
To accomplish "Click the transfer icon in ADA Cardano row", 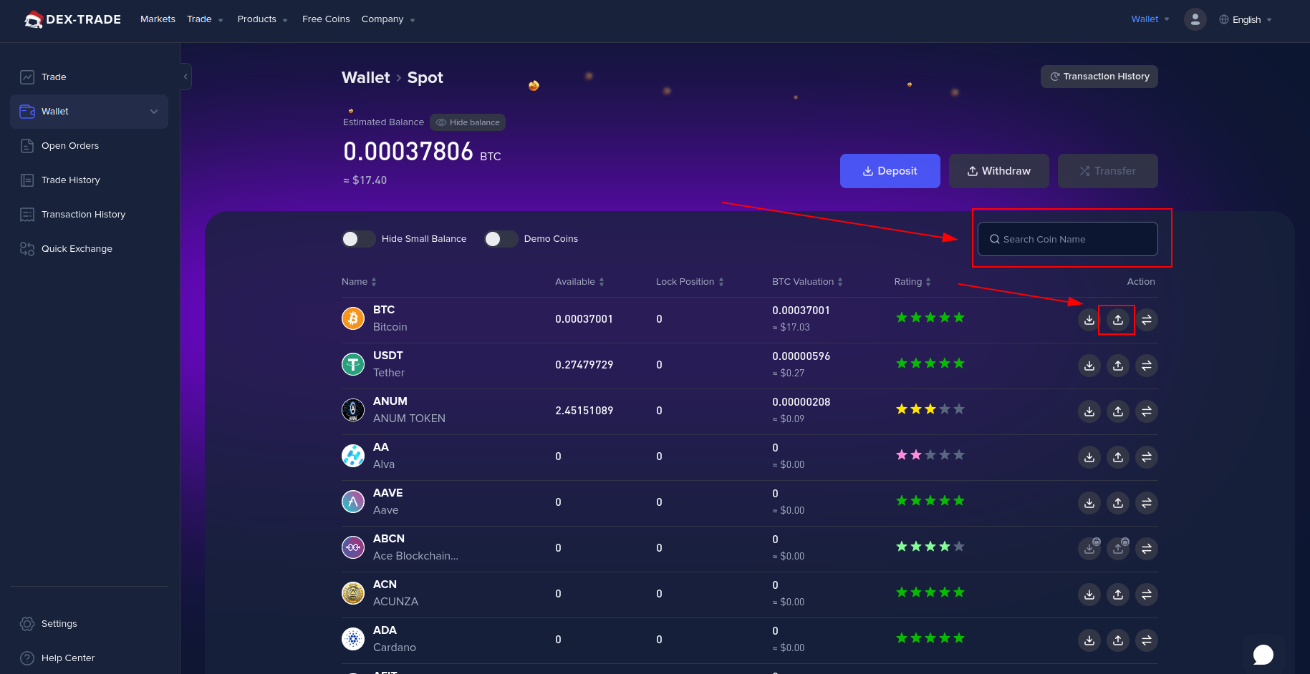I will [1147, 640].
